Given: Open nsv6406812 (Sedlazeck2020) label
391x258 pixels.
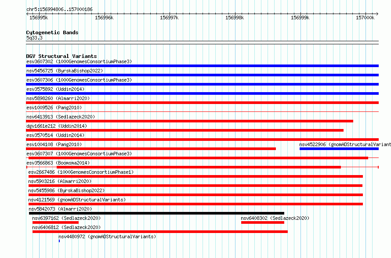Looking at the screenshot, I should (66, 227).
